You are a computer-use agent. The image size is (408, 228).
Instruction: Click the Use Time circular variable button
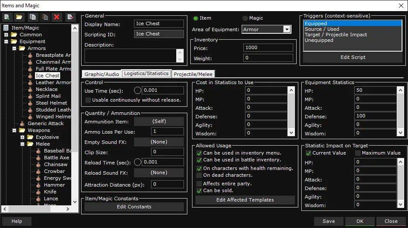pos(137,91)
